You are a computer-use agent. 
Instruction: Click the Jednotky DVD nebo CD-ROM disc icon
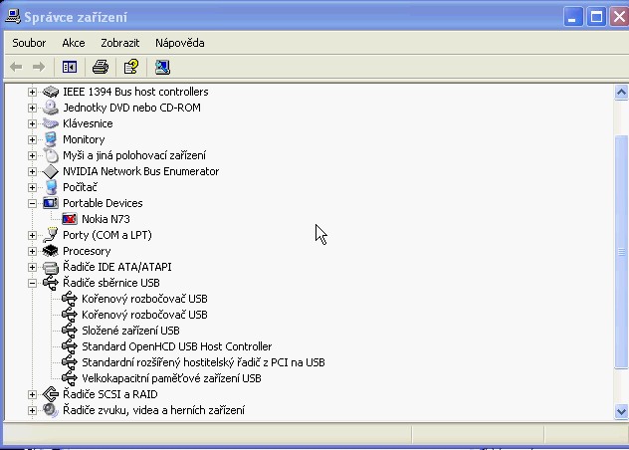tap(51, 108)
